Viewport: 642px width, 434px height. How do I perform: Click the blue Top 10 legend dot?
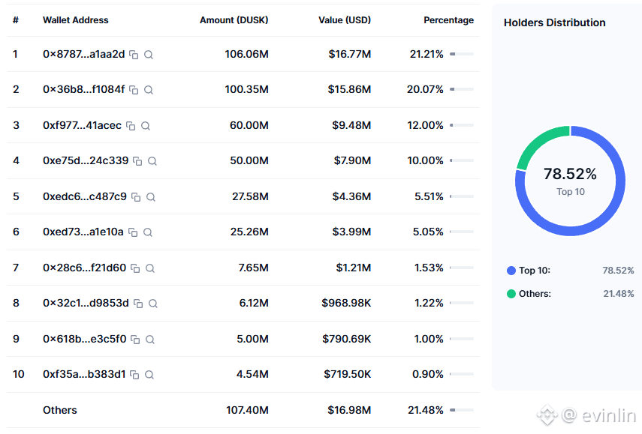coord(511,271)
